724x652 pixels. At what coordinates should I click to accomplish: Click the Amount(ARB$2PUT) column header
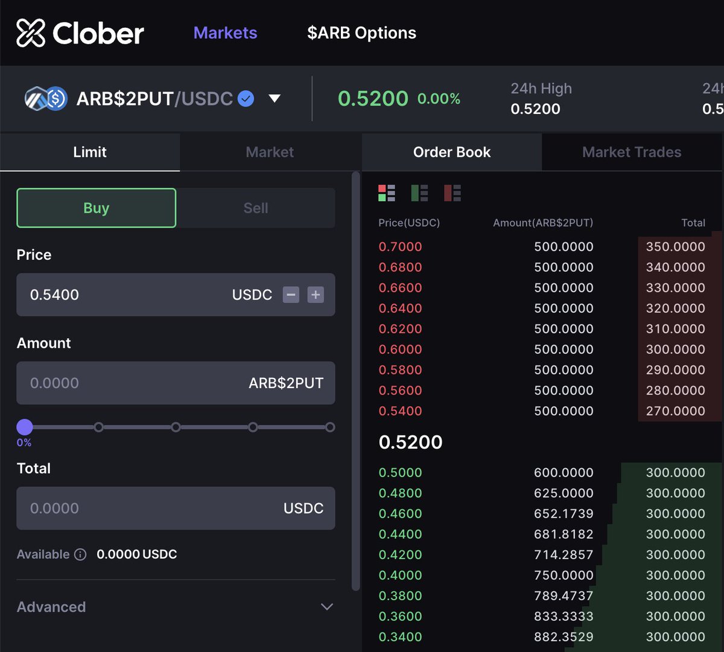543,223
